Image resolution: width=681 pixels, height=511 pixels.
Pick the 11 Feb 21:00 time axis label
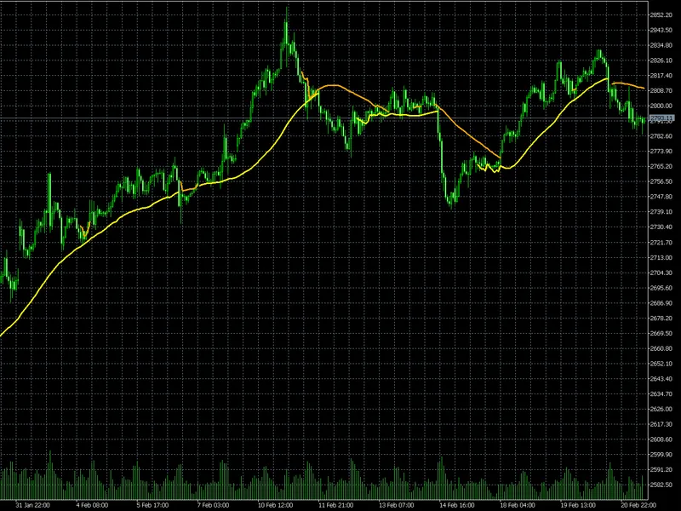click(x=335, y=505)
